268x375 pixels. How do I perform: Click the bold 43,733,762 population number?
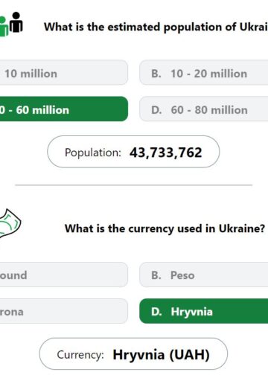point(166,153)
